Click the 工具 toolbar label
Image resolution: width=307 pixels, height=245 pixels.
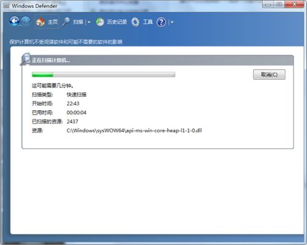pos(148,22)
